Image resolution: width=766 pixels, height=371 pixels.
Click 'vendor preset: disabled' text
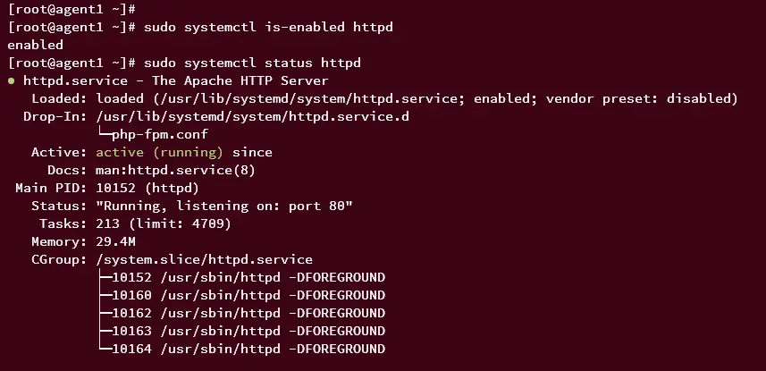point(637,98)
